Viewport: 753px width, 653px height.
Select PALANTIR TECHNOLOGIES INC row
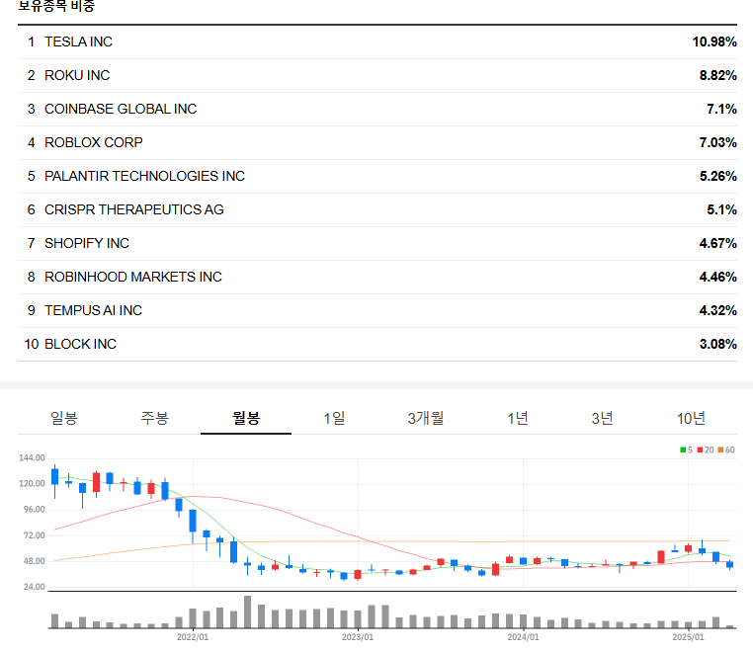coord(377,176)
